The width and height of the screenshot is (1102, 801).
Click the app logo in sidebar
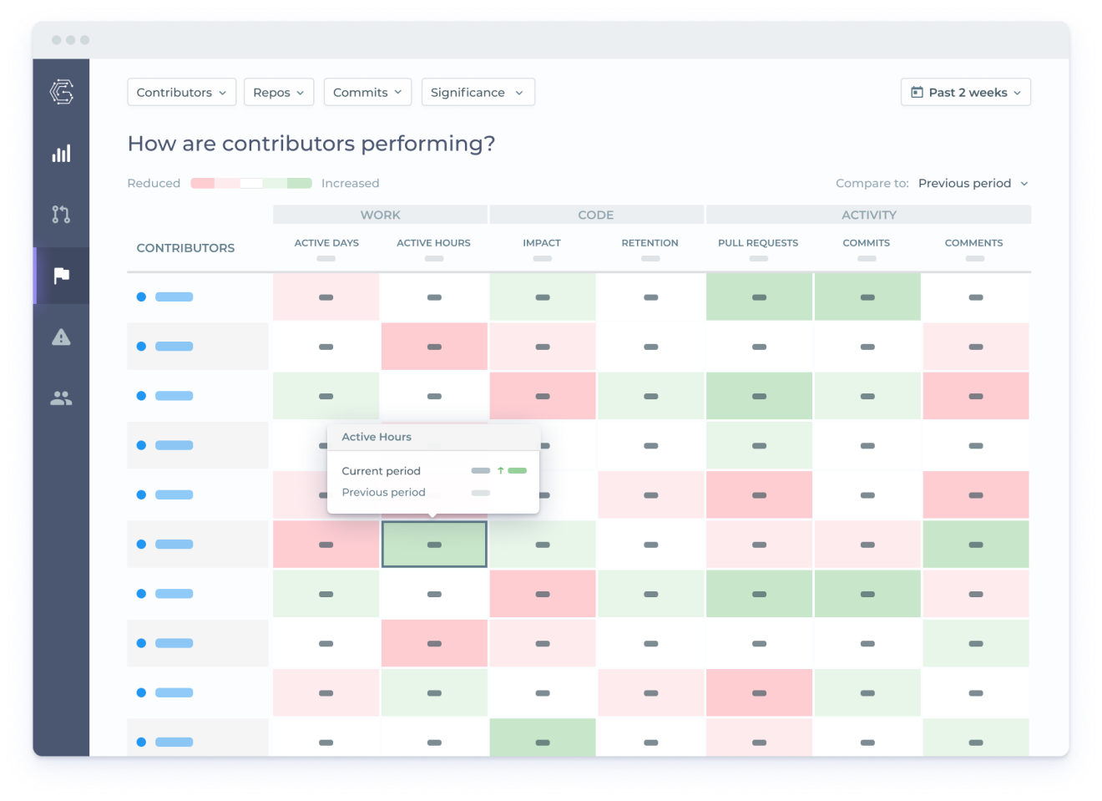61,92
